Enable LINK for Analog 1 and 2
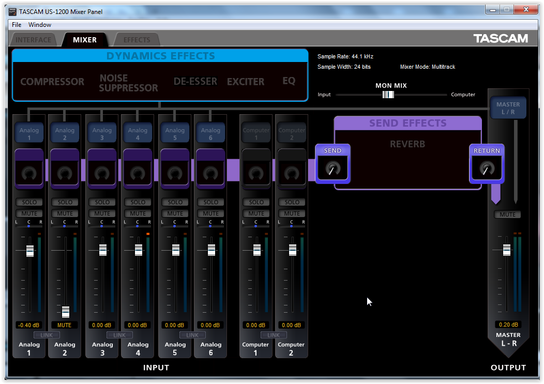 [47, 335]
